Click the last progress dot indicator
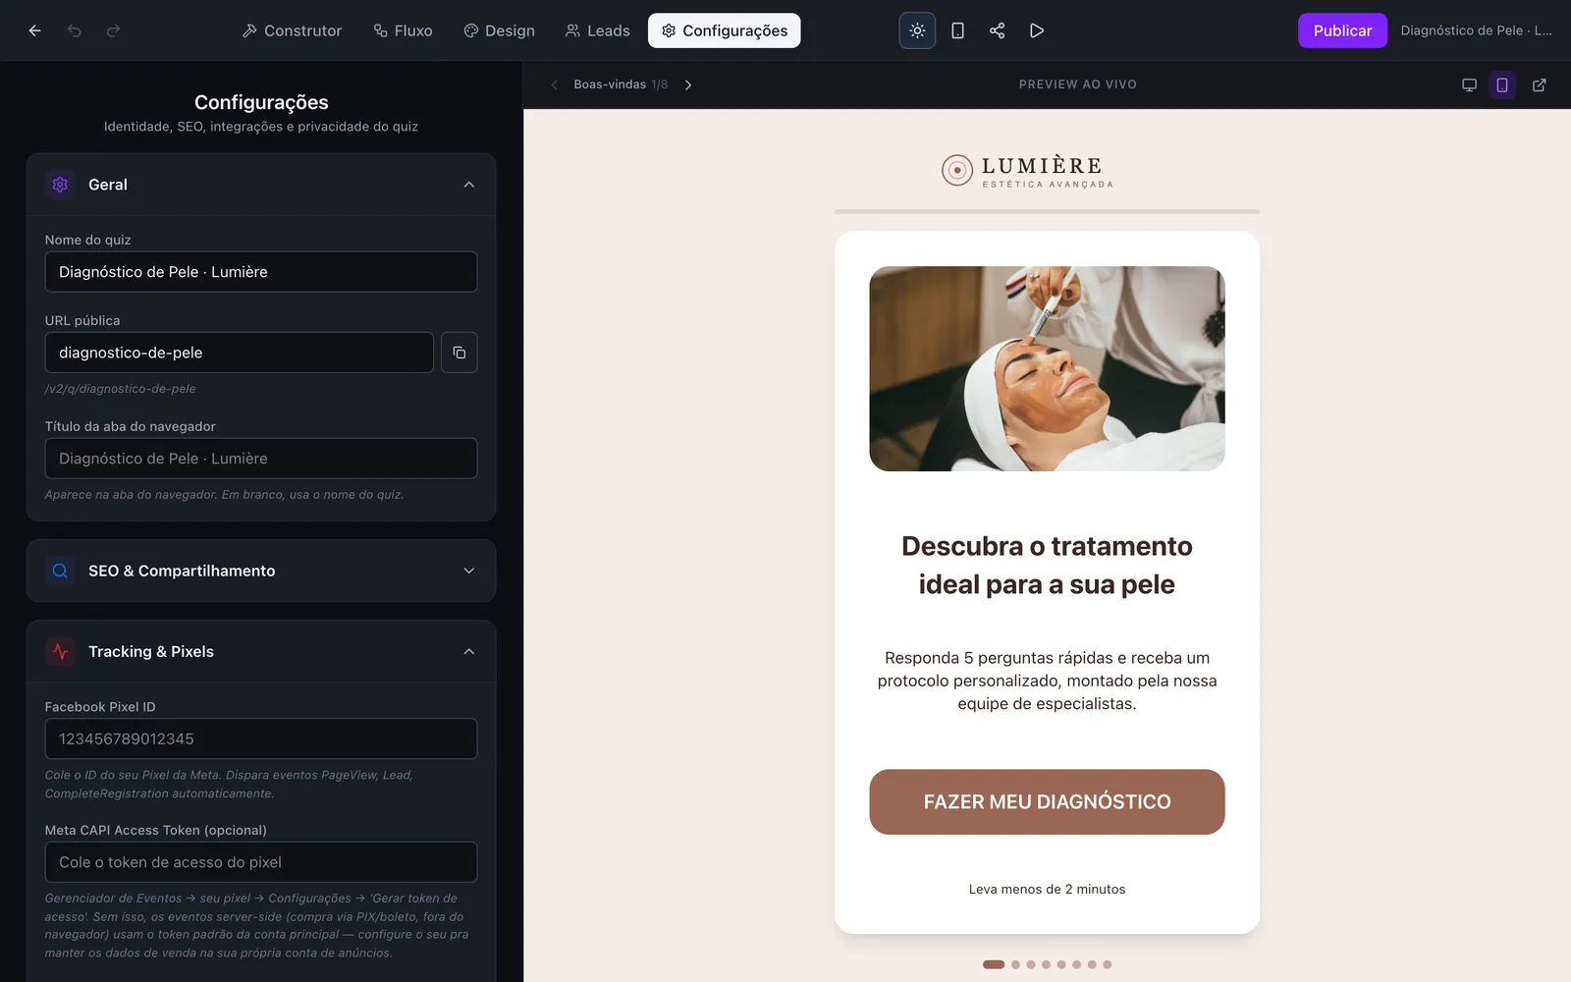 point(1108,964)
